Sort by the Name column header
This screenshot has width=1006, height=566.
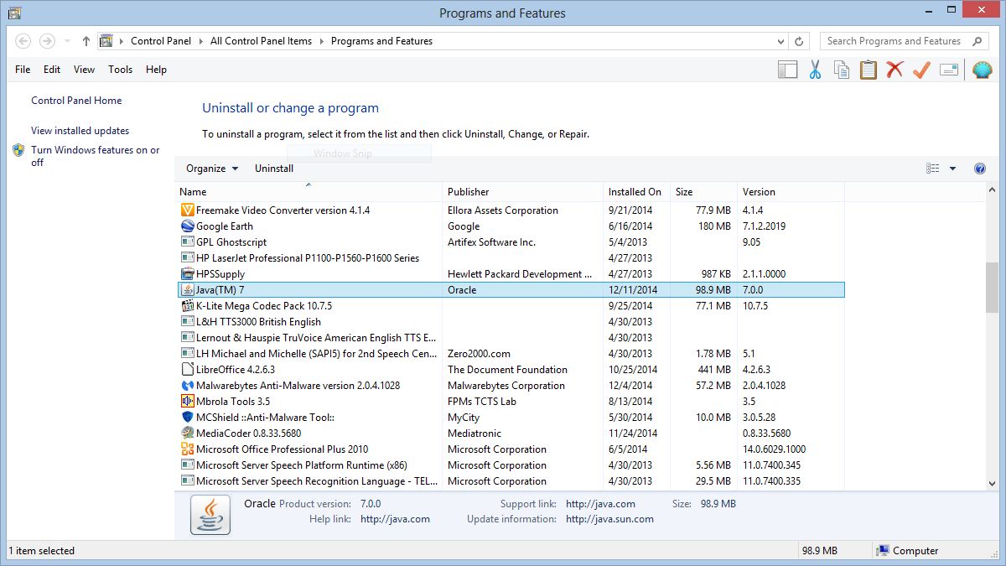[309, 192]
